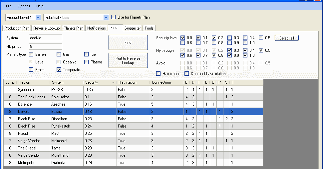323x169 pixels.
Task: Check the Oceanic planet type
Action: click(59, 62)
